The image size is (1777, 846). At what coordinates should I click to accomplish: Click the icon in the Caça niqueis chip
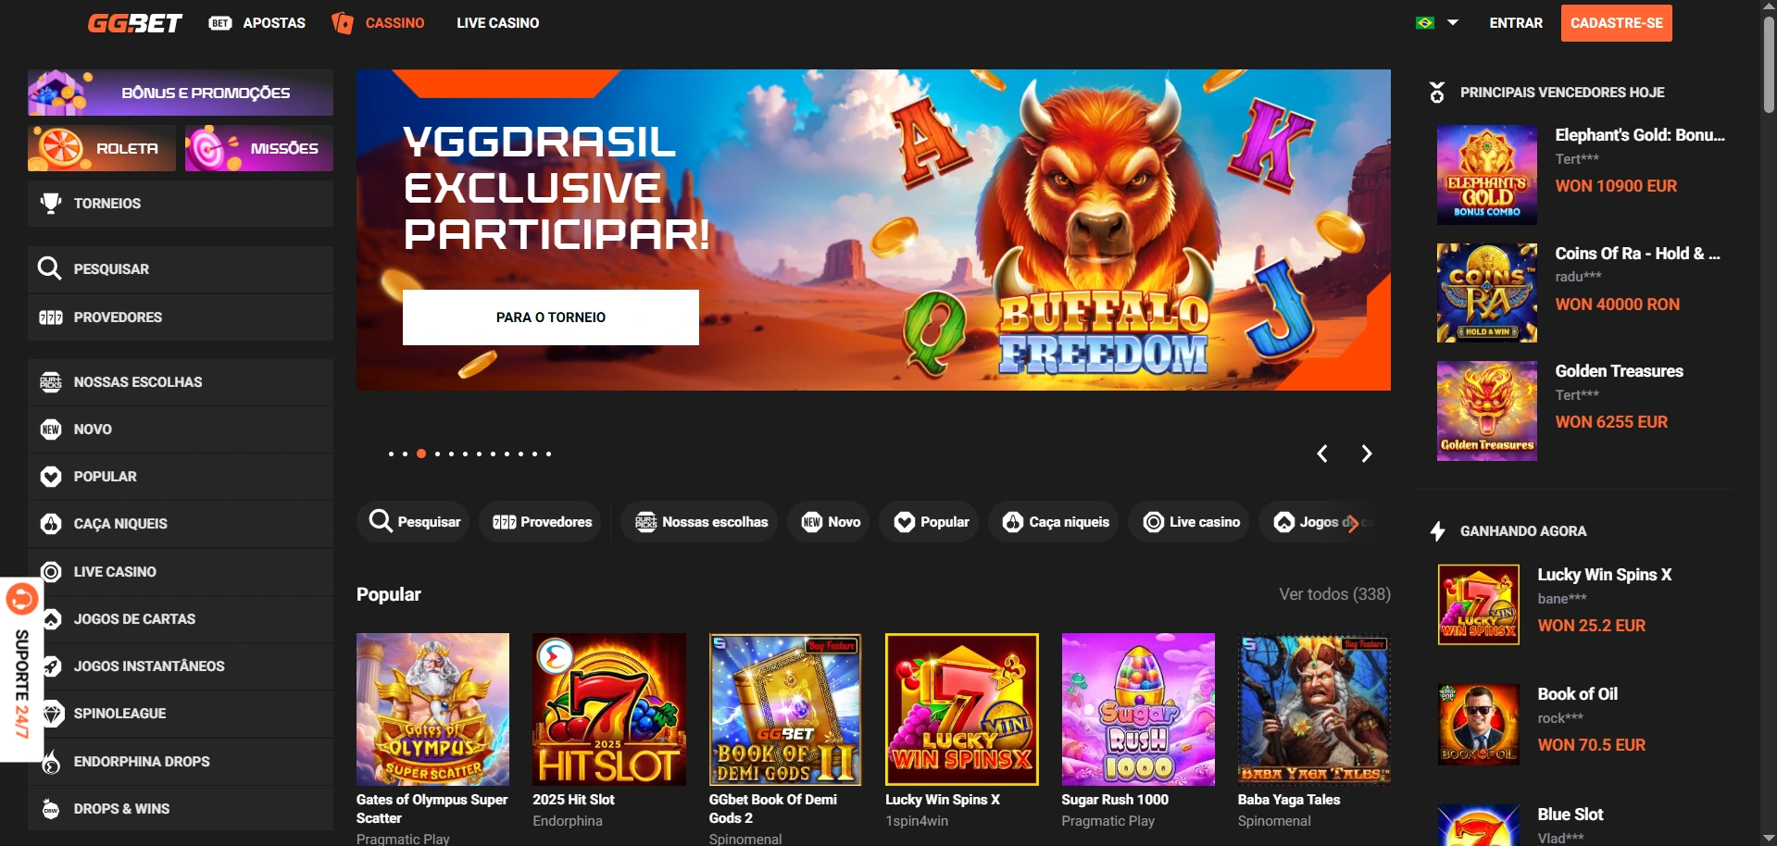1013,522
